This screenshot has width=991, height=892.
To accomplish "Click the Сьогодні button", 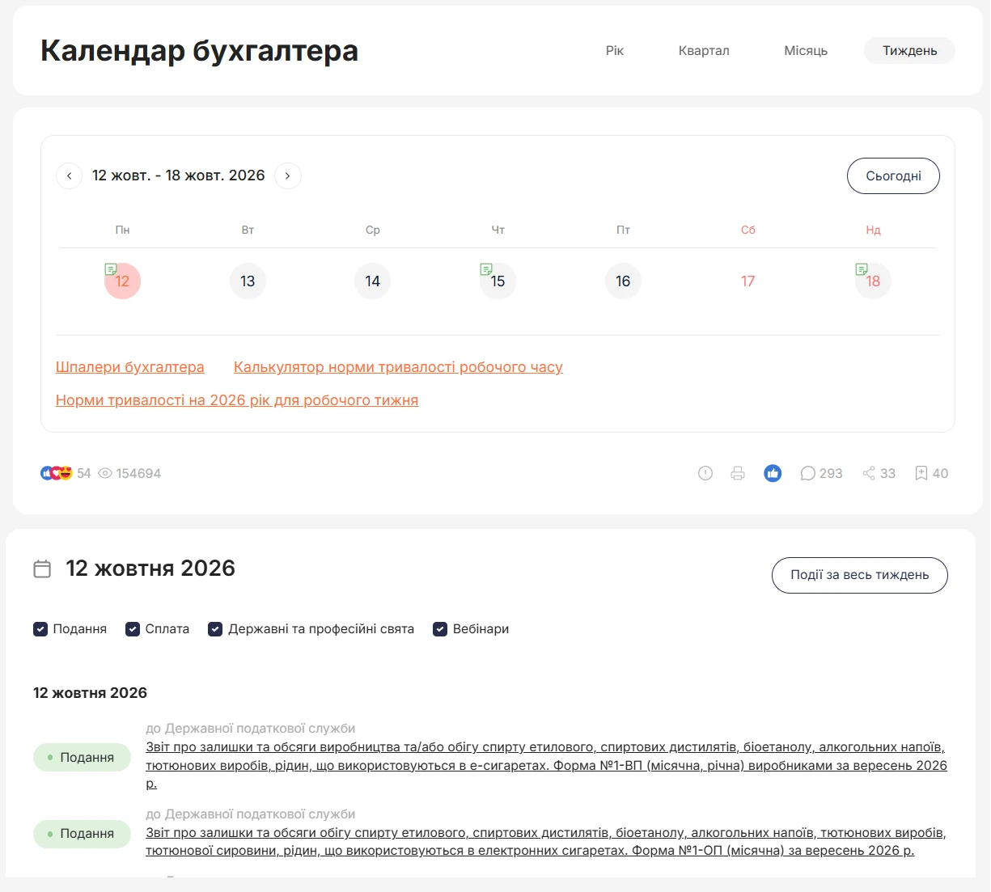I will pos(893,175).
